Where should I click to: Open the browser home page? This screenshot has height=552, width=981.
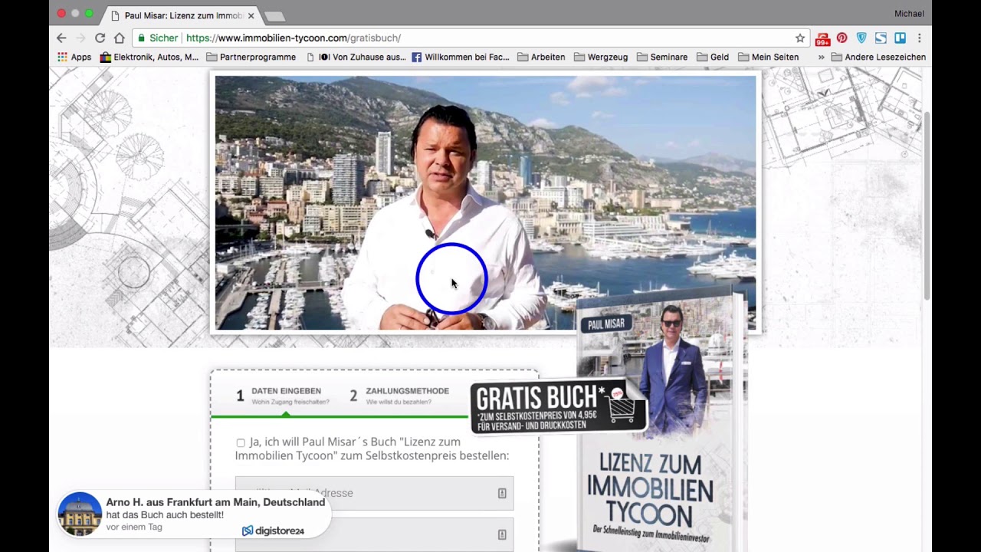(119, 38)
